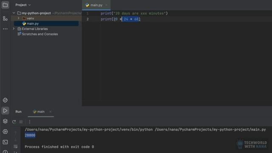Open the Project view dropdown

pos(23,5)
